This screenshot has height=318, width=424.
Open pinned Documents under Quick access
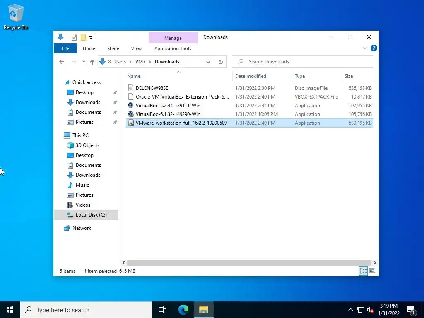88,112
